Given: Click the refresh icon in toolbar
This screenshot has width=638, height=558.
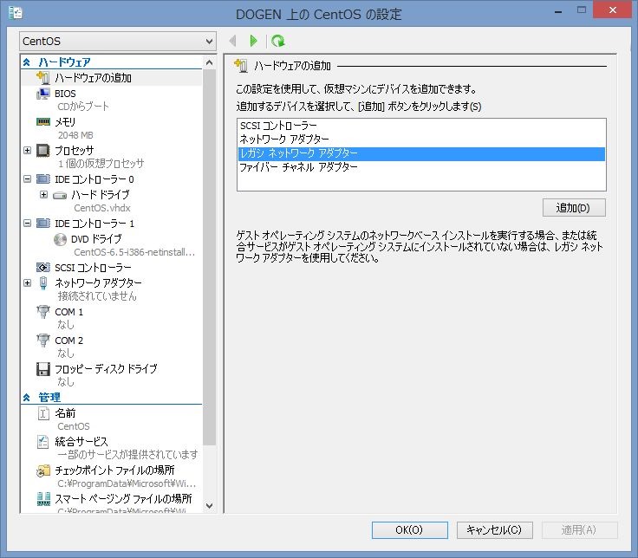Looking at the screenshot, I should (x=277, y=41).
